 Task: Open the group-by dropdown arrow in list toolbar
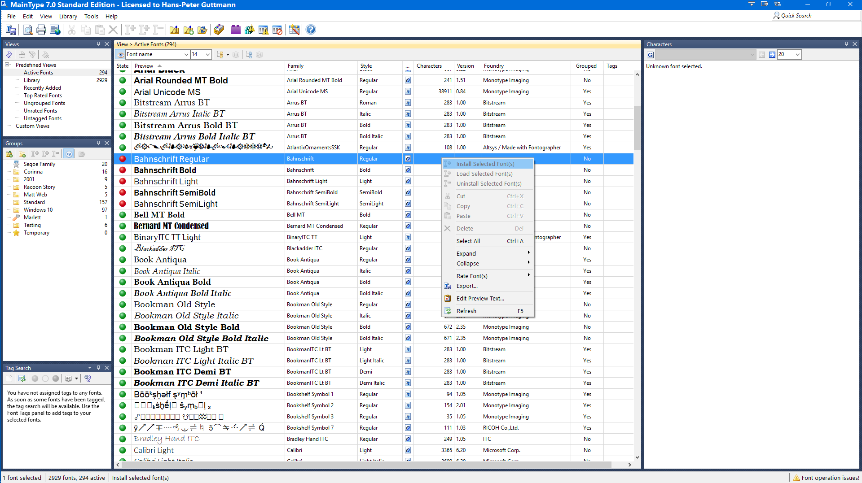tap(228, 55)
